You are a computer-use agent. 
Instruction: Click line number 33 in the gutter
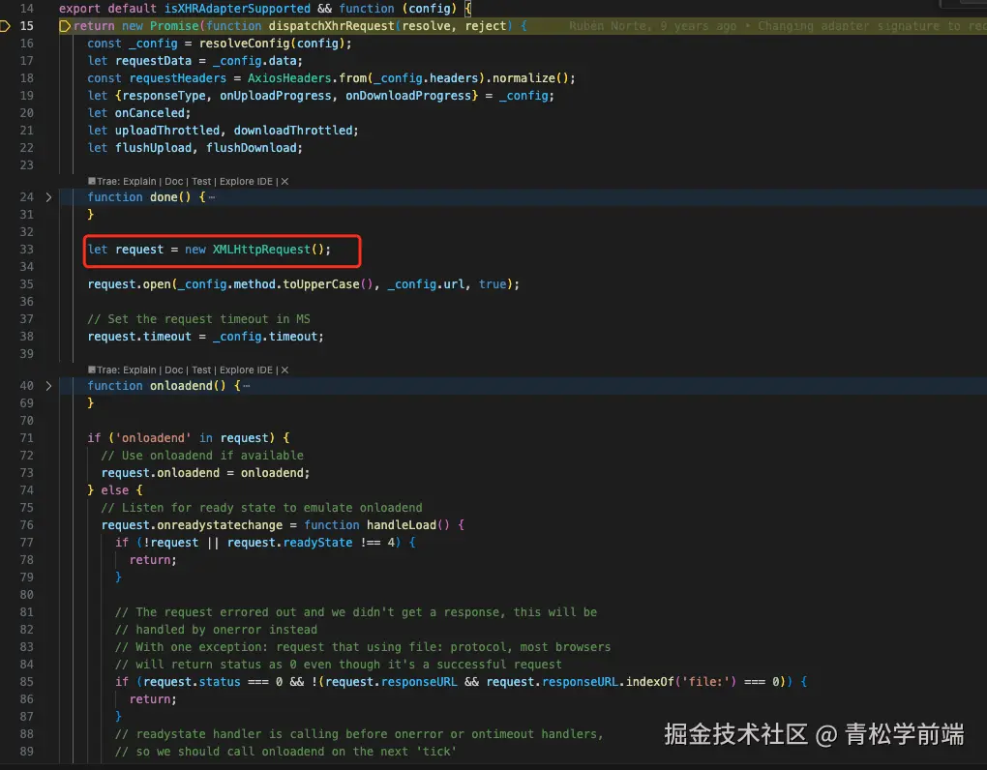(x=26, y=250)
